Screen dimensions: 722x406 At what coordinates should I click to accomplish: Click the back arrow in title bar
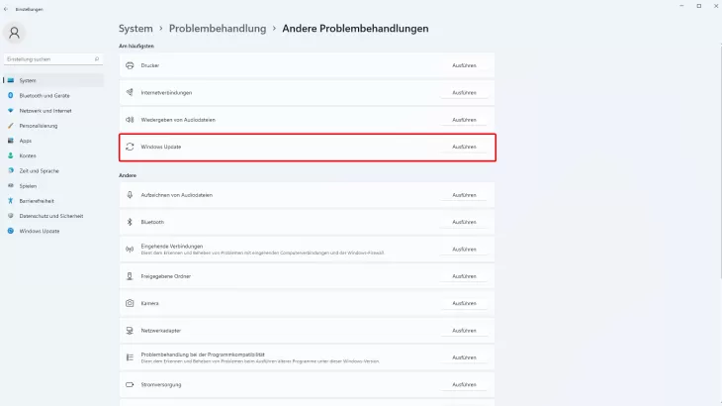click(7, 6)
